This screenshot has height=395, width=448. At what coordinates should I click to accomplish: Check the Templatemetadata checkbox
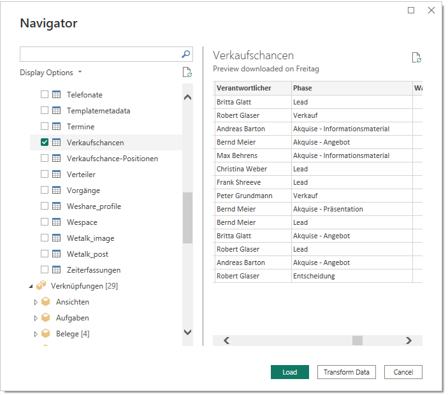coord(45,110)
